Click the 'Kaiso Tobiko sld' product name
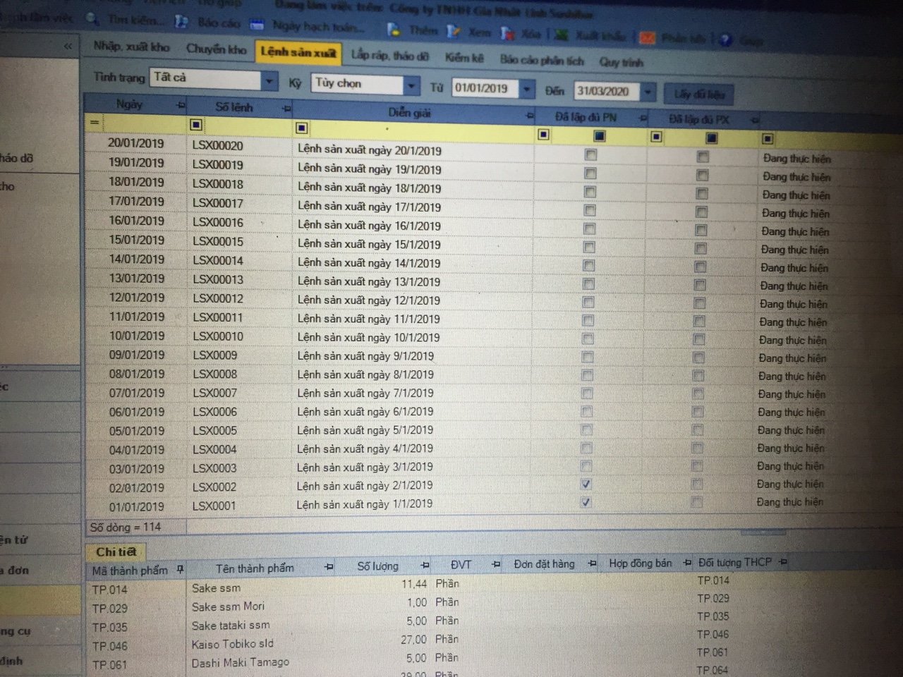This screenshot has height=677, width=903. pos(232,644)
